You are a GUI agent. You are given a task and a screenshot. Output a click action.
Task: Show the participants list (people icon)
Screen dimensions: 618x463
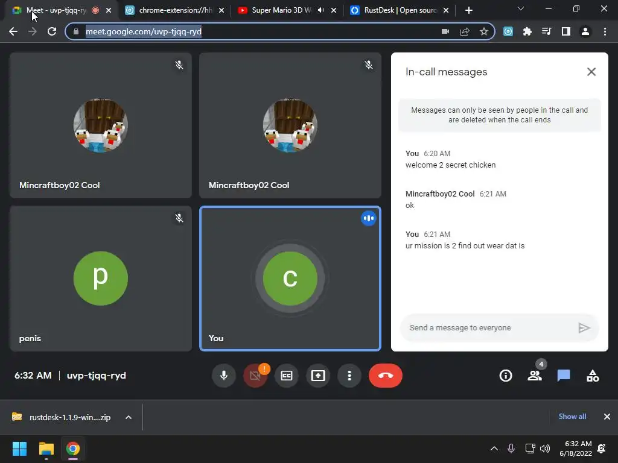pos(535,376)
